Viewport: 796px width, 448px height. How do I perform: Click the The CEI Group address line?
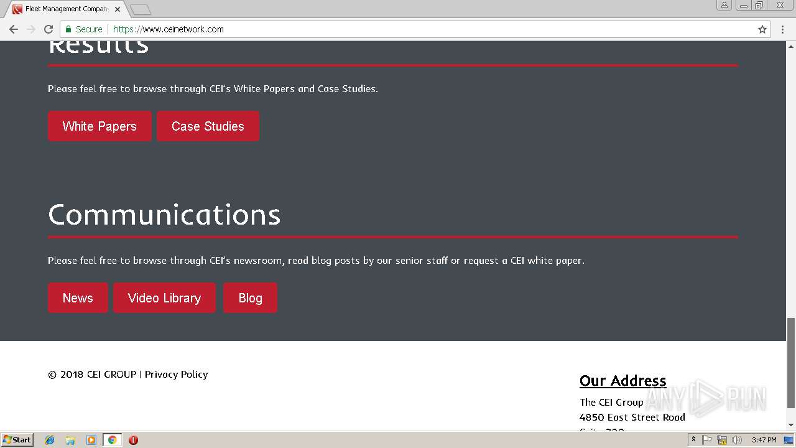[611, 402]
